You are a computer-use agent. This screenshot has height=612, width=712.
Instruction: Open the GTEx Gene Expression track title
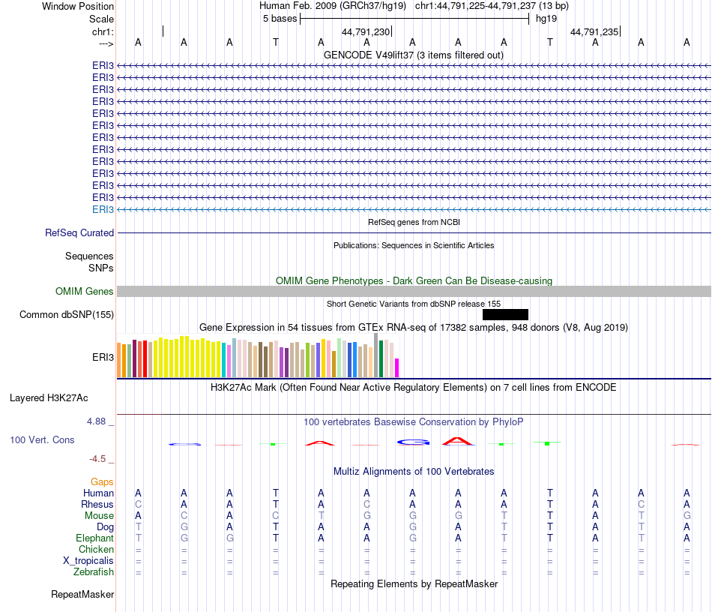tap(414, 327)
